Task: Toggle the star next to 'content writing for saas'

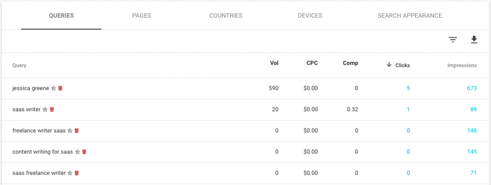Action: coord(77,152)
